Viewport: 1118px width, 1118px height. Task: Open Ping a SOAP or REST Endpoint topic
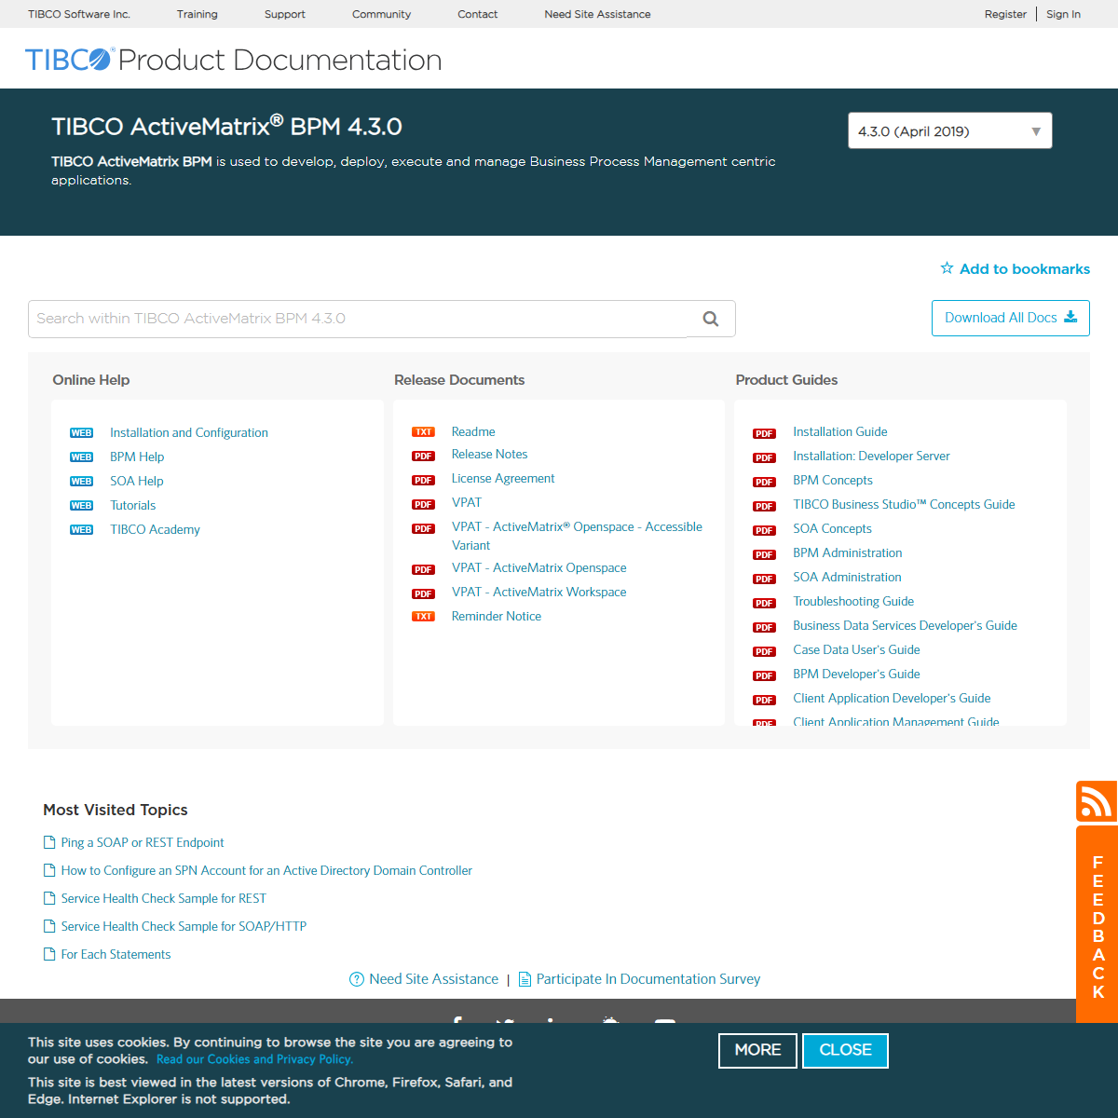coord(143,842)
